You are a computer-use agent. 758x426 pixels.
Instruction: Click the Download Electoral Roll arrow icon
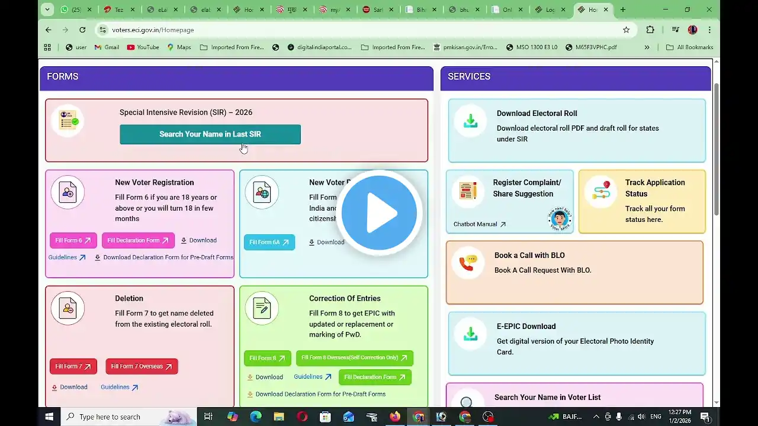point(471,121)
